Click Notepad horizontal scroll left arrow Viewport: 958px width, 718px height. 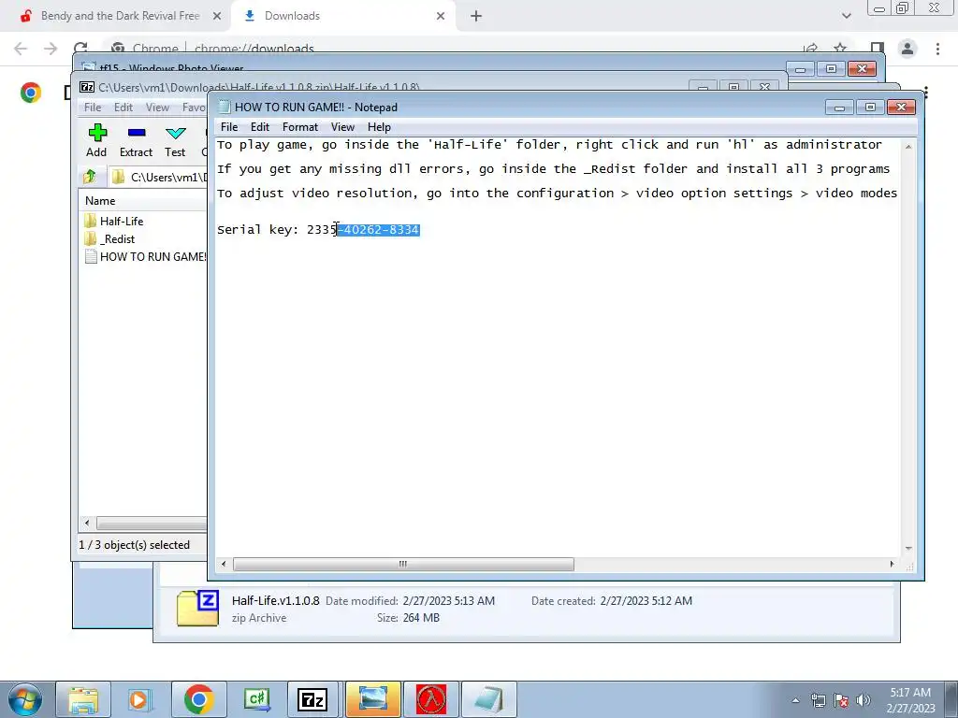coord(224,564)
